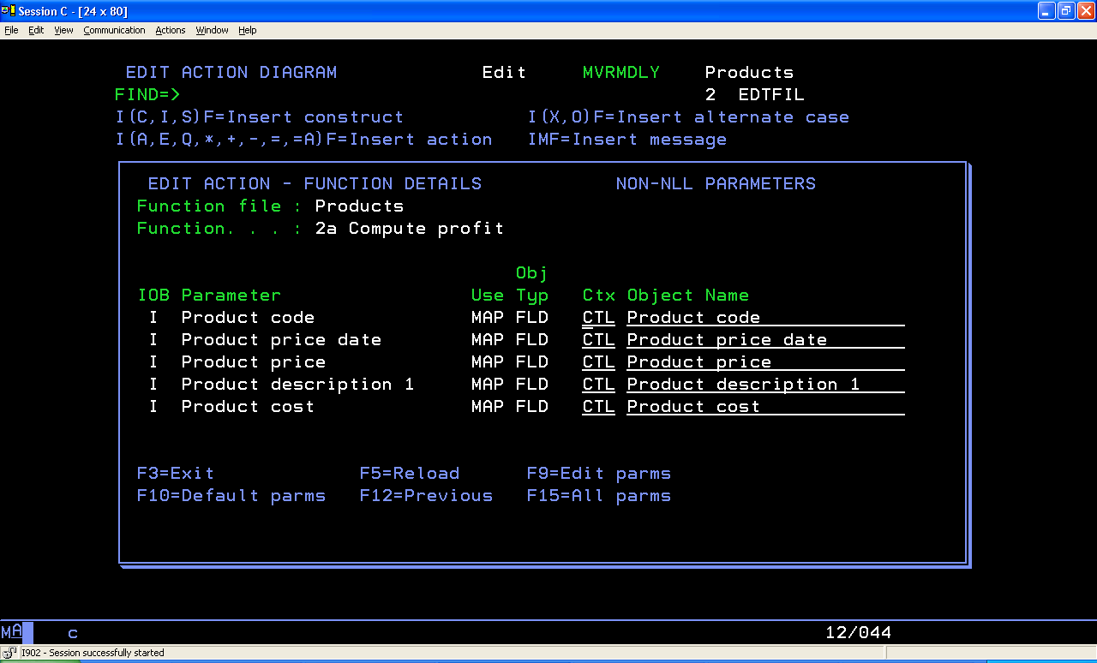
Task: Click the CTL context field beside Product code
Action: coord(597,317)
